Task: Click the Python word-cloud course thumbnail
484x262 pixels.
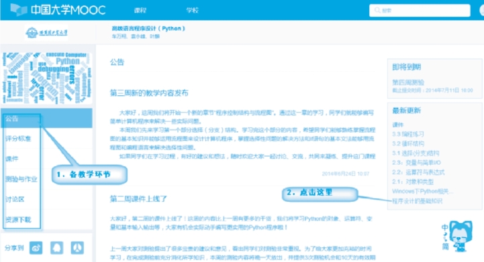Action: [46, 78]
